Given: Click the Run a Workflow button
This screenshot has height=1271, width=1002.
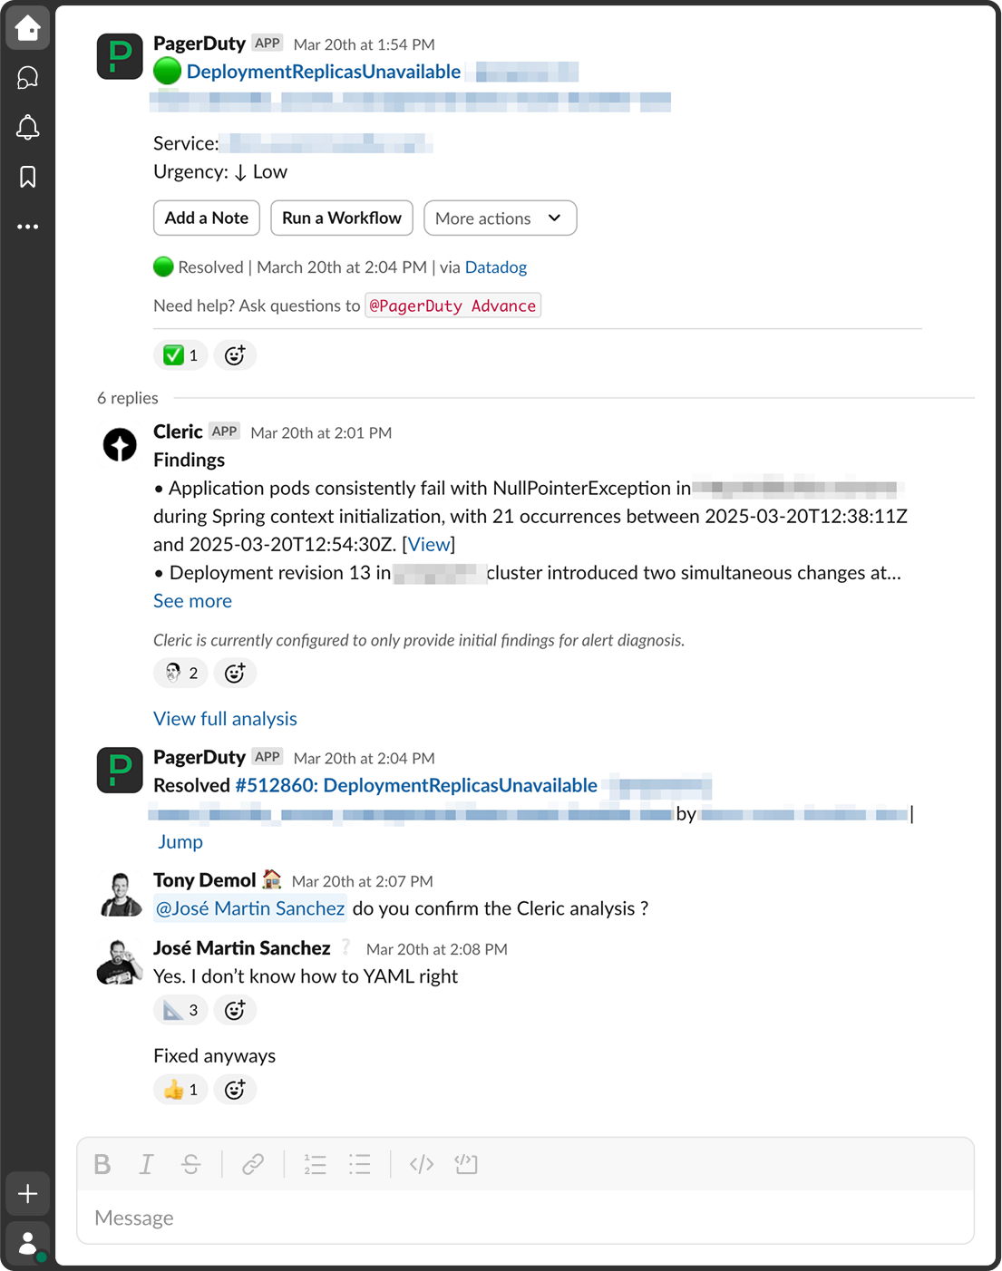Looking at the screenshot, I should click(x=342, y=218).
